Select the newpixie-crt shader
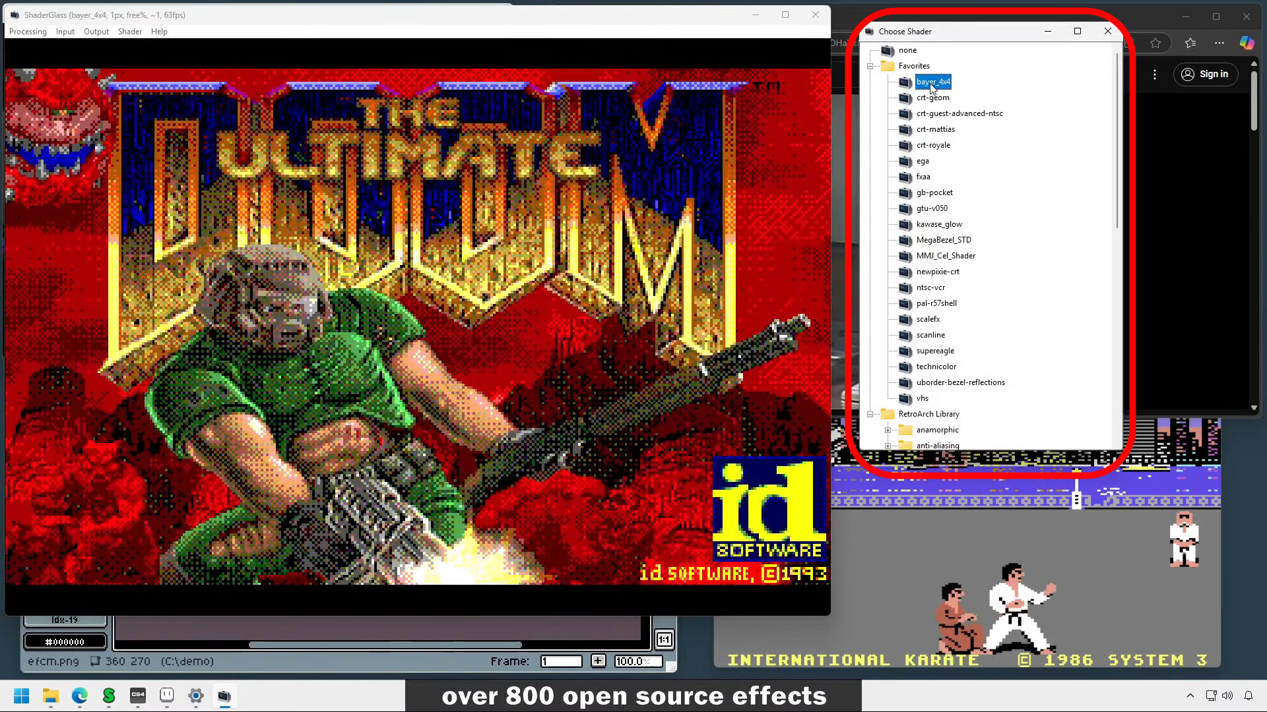This screenshot has width=1267, height=712. [x=937, y=272]
